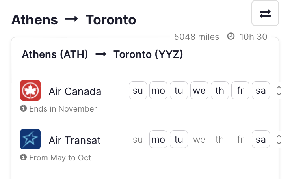The image size is (290, 179).
Task: Open the Air Canada airline name
Action: point(75,91)
